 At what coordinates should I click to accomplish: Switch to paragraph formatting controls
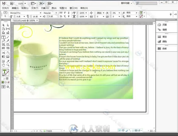tap(5, 16)
